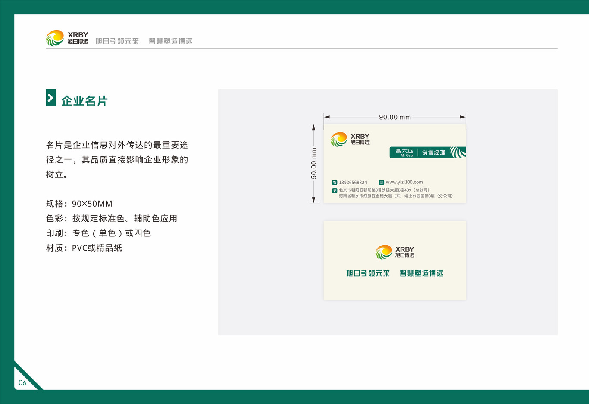Click the XRBY 旭日博远 wordmark in page header

point(78,38)
